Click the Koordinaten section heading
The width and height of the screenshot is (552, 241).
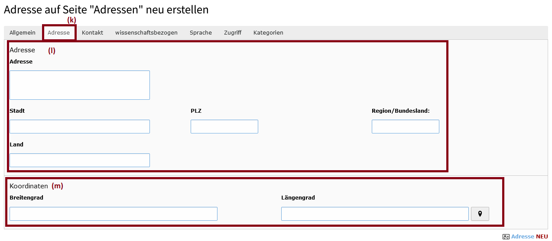[29, 186]
